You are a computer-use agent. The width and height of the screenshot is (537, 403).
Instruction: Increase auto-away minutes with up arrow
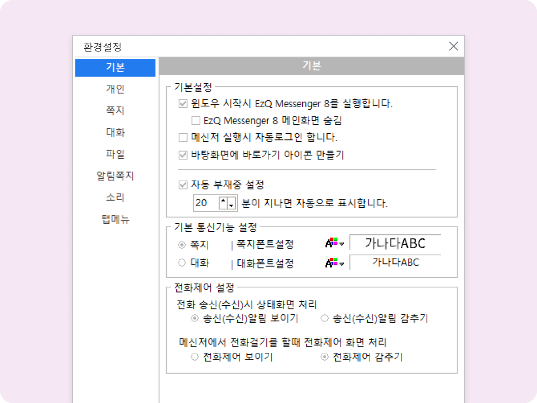223,203
